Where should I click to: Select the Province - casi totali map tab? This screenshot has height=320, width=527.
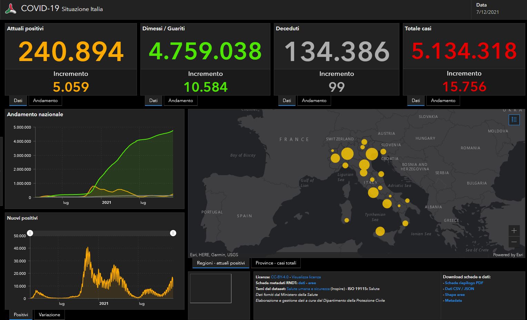276,263
